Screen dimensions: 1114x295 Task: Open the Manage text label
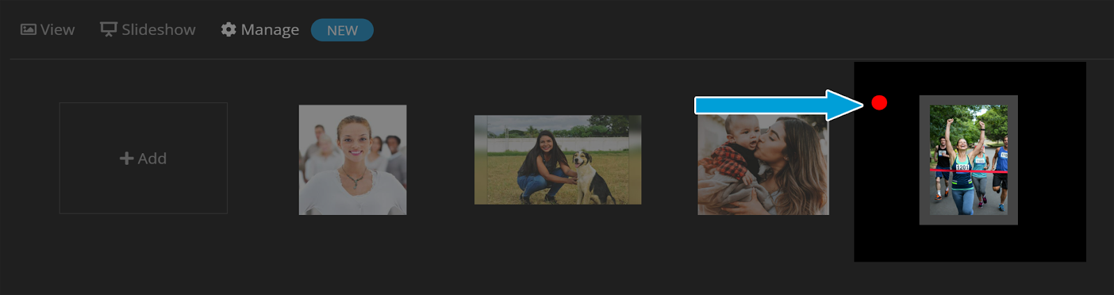(270, 30)
